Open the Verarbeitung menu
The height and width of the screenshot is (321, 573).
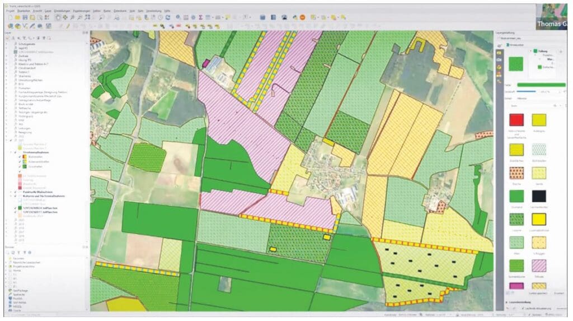154,11
